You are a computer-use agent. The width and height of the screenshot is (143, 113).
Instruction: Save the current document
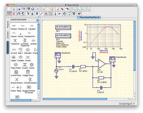[x=23, y=9]
